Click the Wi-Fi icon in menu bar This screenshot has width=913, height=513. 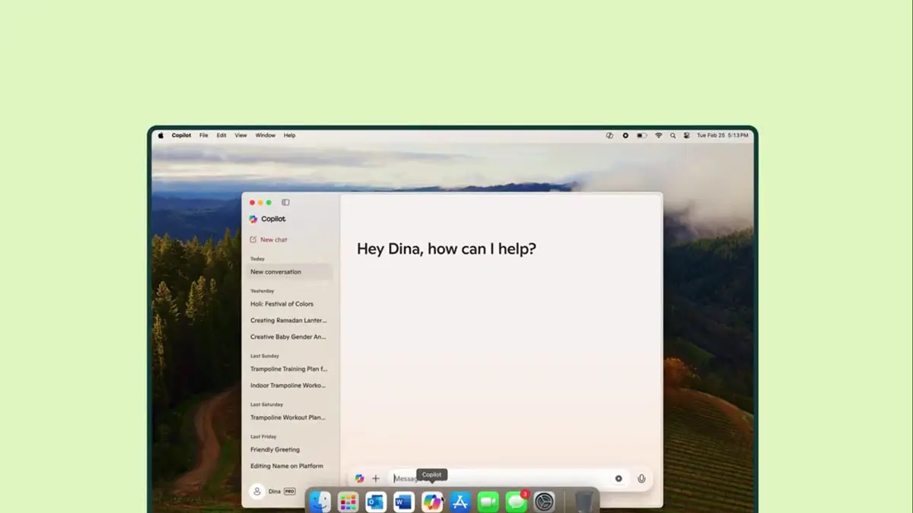(x=659, y=135)
